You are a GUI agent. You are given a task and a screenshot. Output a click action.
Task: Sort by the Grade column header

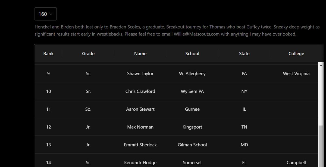click(x=88, y=53)
